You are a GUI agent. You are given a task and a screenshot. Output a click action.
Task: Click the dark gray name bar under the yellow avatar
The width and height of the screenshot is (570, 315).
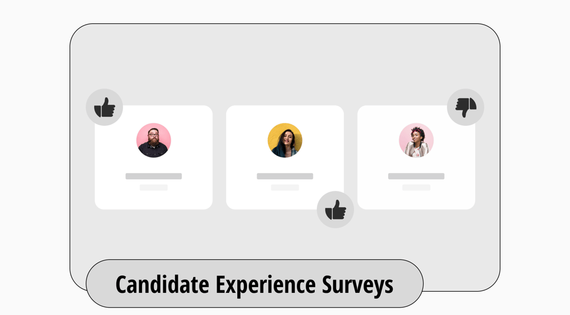(x=285, y=177)
